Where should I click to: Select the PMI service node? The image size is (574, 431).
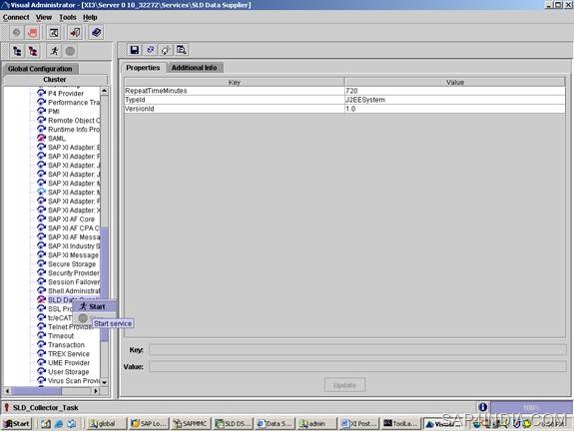(54, 111)
